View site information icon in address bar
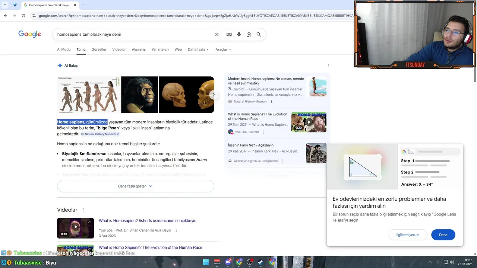 [x=34, y=16]
